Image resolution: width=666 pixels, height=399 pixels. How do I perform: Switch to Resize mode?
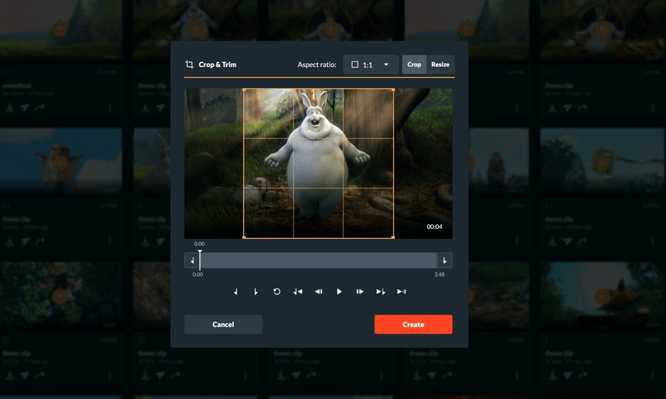pos(440,64)
